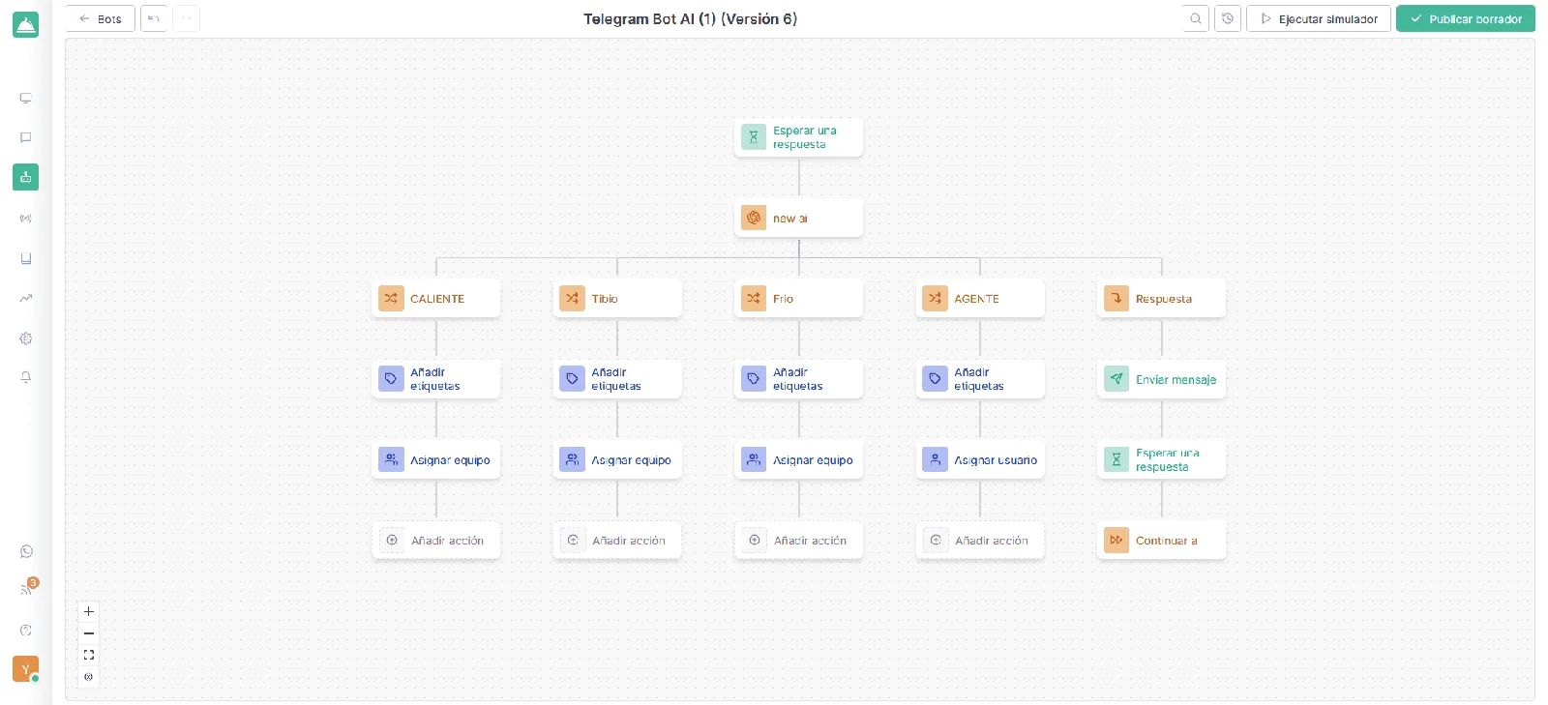Select the AGENTE branch node
Image resolution: width=1548 pixels, height=705 pixels.
[x=980, y=299]
